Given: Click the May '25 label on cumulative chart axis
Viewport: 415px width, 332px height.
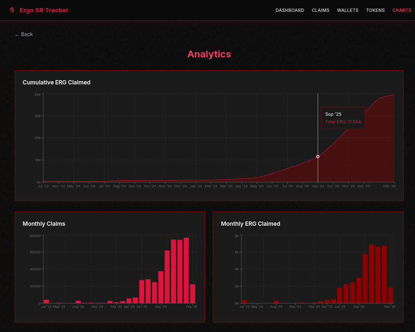Looking at the screenshot, I should click(x=257, y=186).
